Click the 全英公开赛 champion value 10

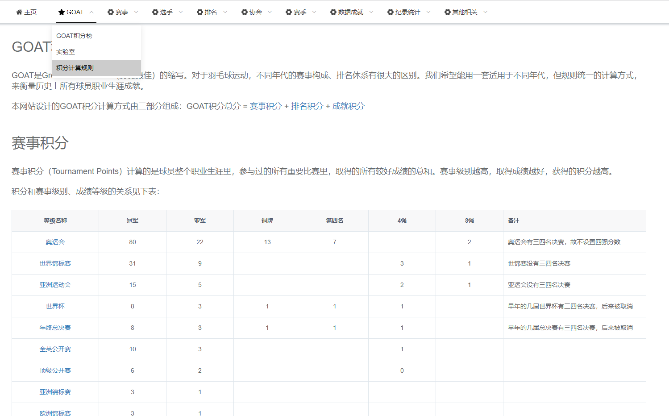(x=133, y=349)
